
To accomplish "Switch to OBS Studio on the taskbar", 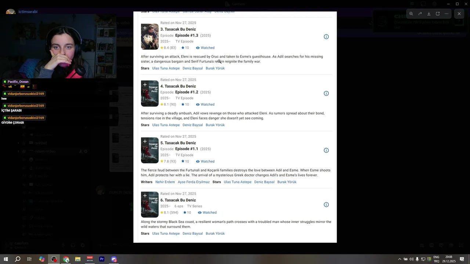I will [x=54, y=259].
